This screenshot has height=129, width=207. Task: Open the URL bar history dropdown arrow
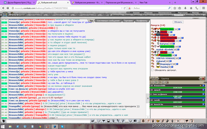pos(122,8)
